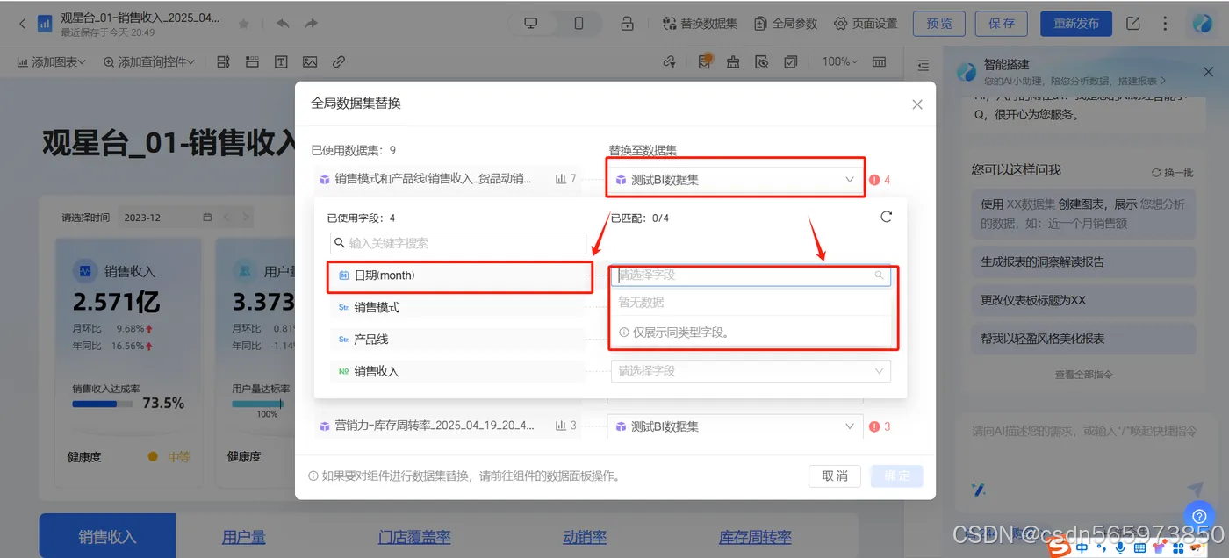Viewport: 1229px width, 558px height.
Task: Toggle the lock icon in the top bar
Action: 628,24
